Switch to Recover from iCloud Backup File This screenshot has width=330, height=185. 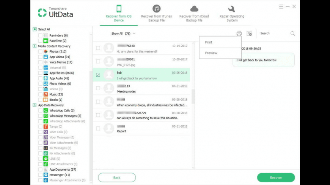point(194,14)
